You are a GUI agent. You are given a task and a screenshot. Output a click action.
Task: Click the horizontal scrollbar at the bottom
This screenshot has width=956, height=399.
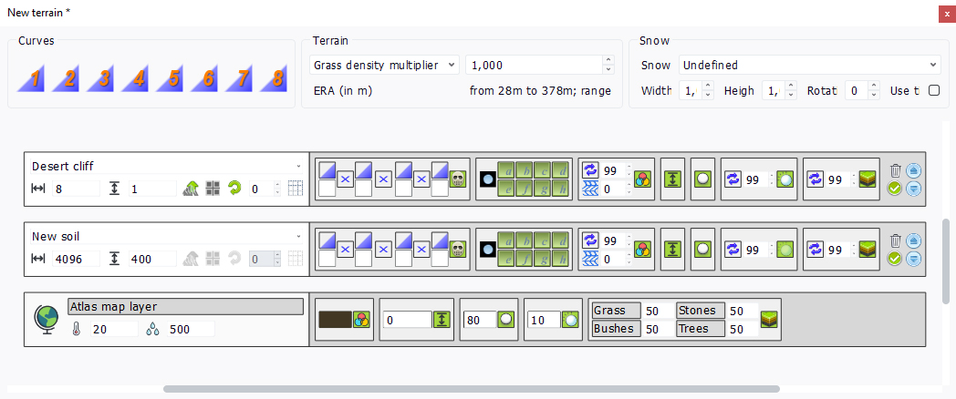[471, 389]
